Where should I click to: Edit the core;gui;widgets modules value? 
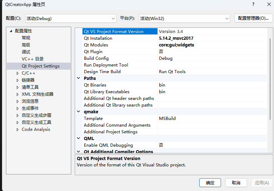(x=176, y=45)
